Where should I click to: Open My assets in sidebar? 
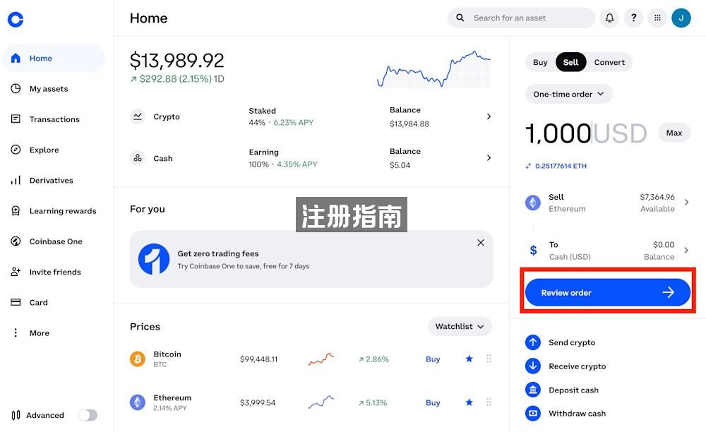49,89
